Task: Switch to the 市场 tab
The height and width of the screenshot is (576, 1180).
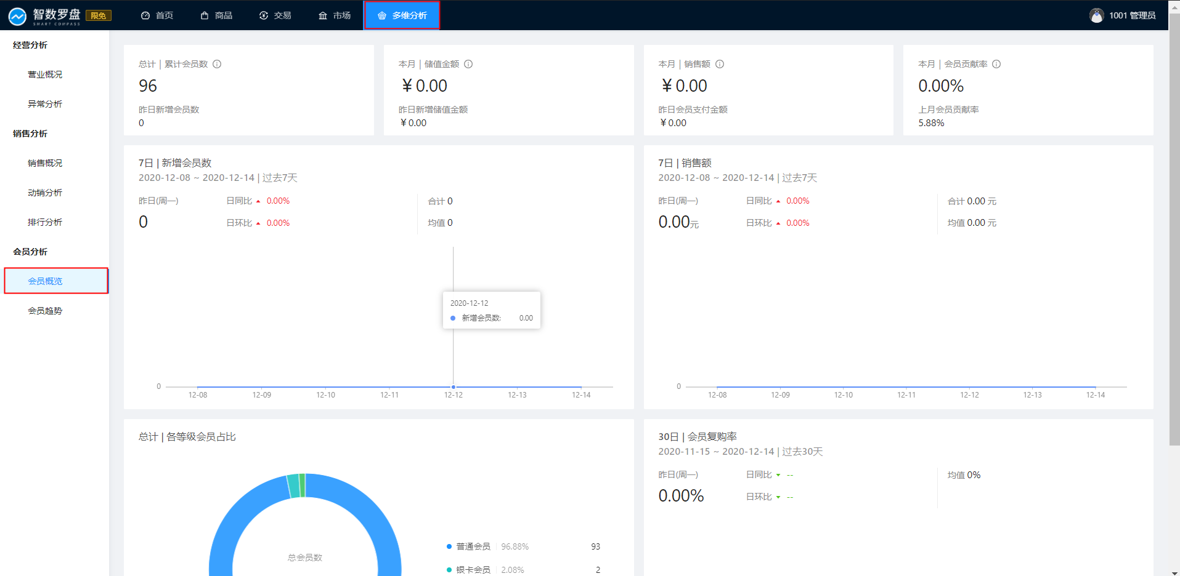Action: click(335, 15)
